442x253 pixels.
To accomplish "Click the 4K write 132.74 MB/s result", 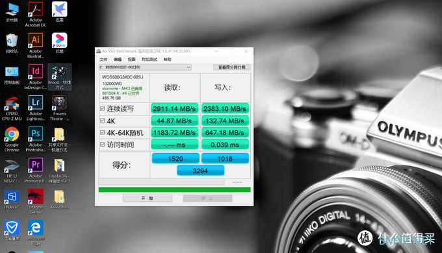I will click(x=225, y=121).
